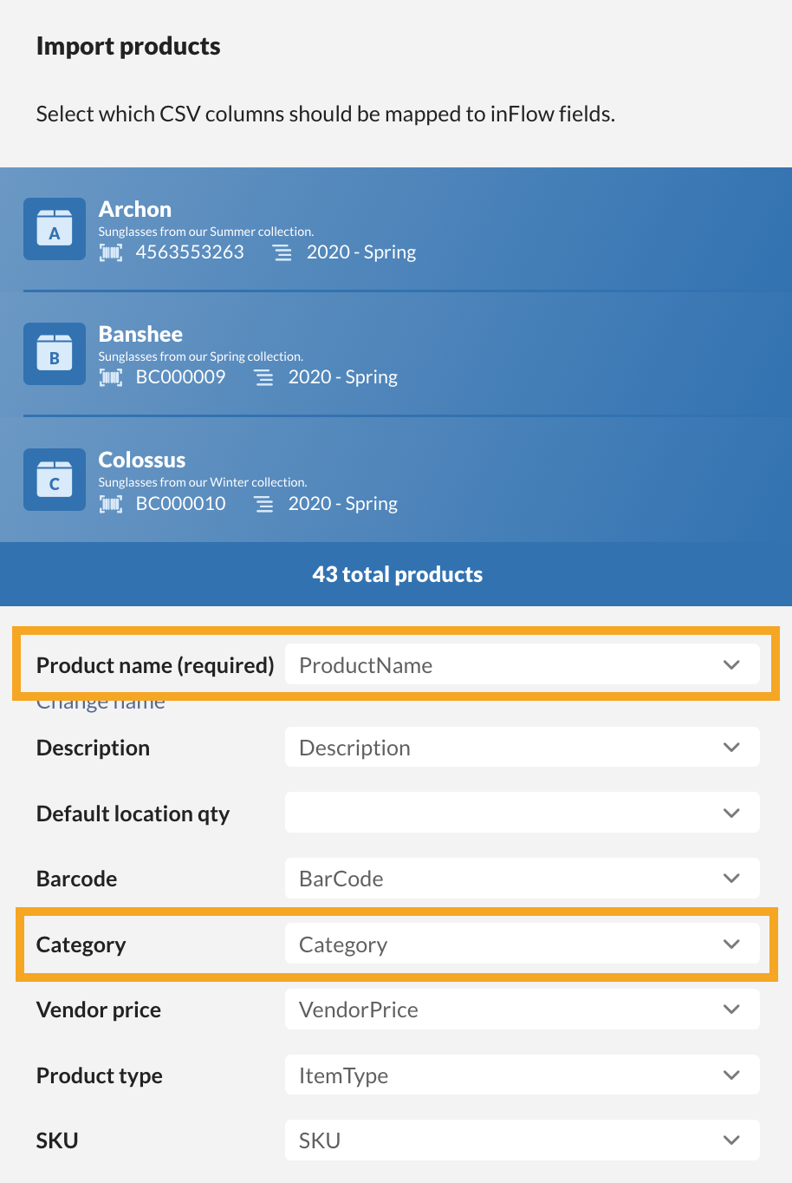The image size is (792, 1183).
Task: Click the category list icon in Colossus row
Action: point(263,504)
